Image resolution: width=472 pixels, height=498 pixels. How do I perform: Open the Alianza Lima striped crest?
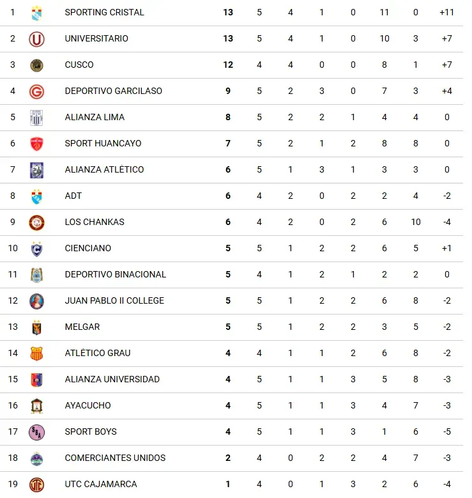tap(37, 118)
